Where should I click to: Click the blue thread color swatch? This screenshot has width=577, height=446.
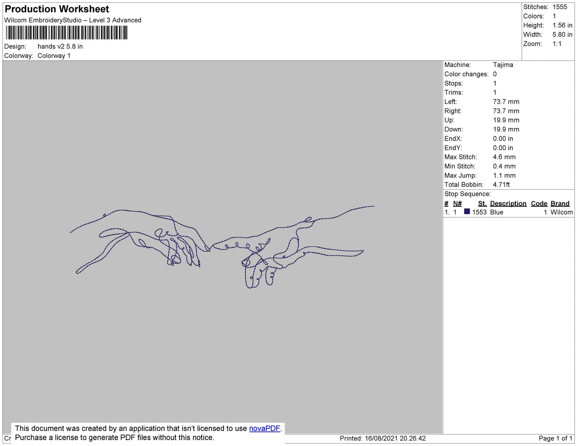[467, 212]
